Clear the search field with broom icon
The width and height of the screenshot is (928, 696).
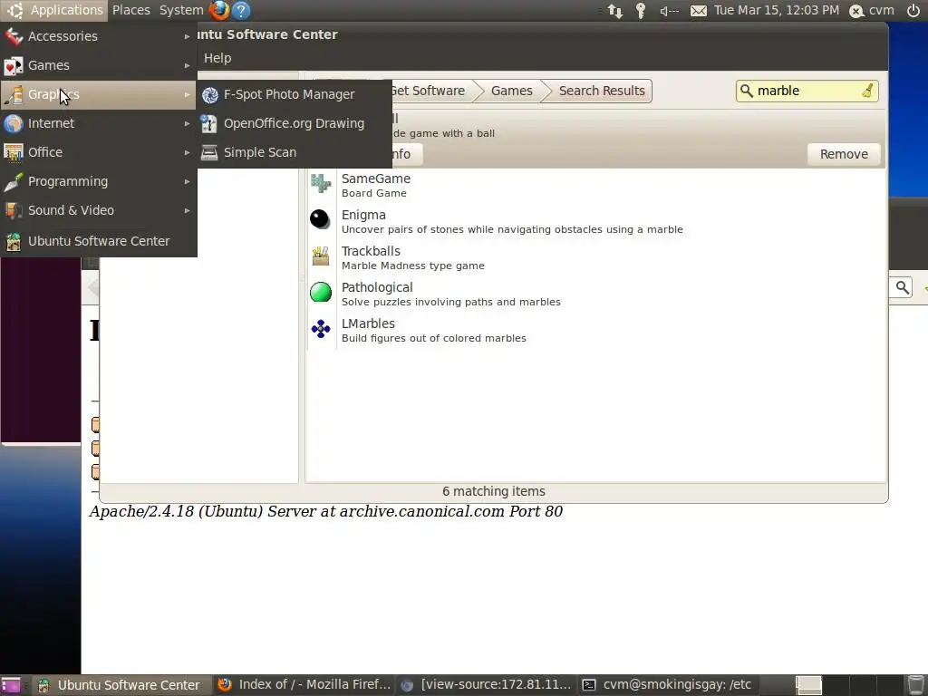coord(867,91)
